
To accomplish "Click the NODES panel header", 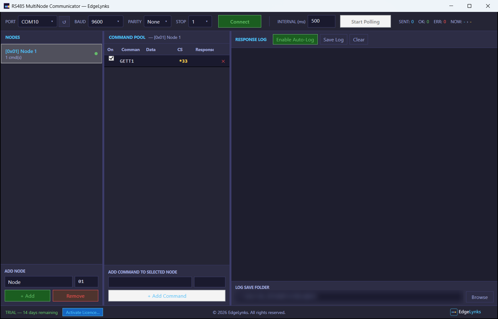I will 13,37.
